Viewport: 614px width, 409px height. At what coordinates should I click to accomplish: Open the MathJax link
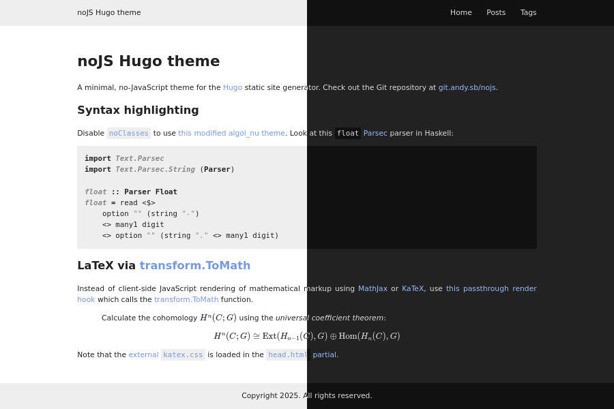[x=372, y=288]
